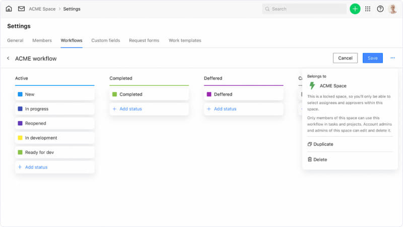The image size is (403, 227).
Task: Click the blue color square for New status
Action: pyautogui.click(x=20, y=94)
